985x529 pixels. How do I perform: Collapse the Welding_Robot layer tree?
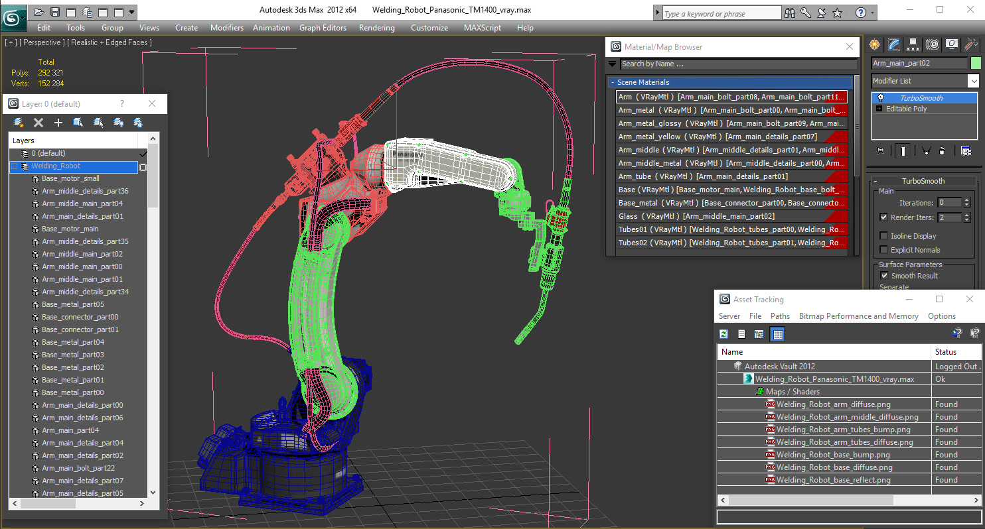click(x=14, y=166)
